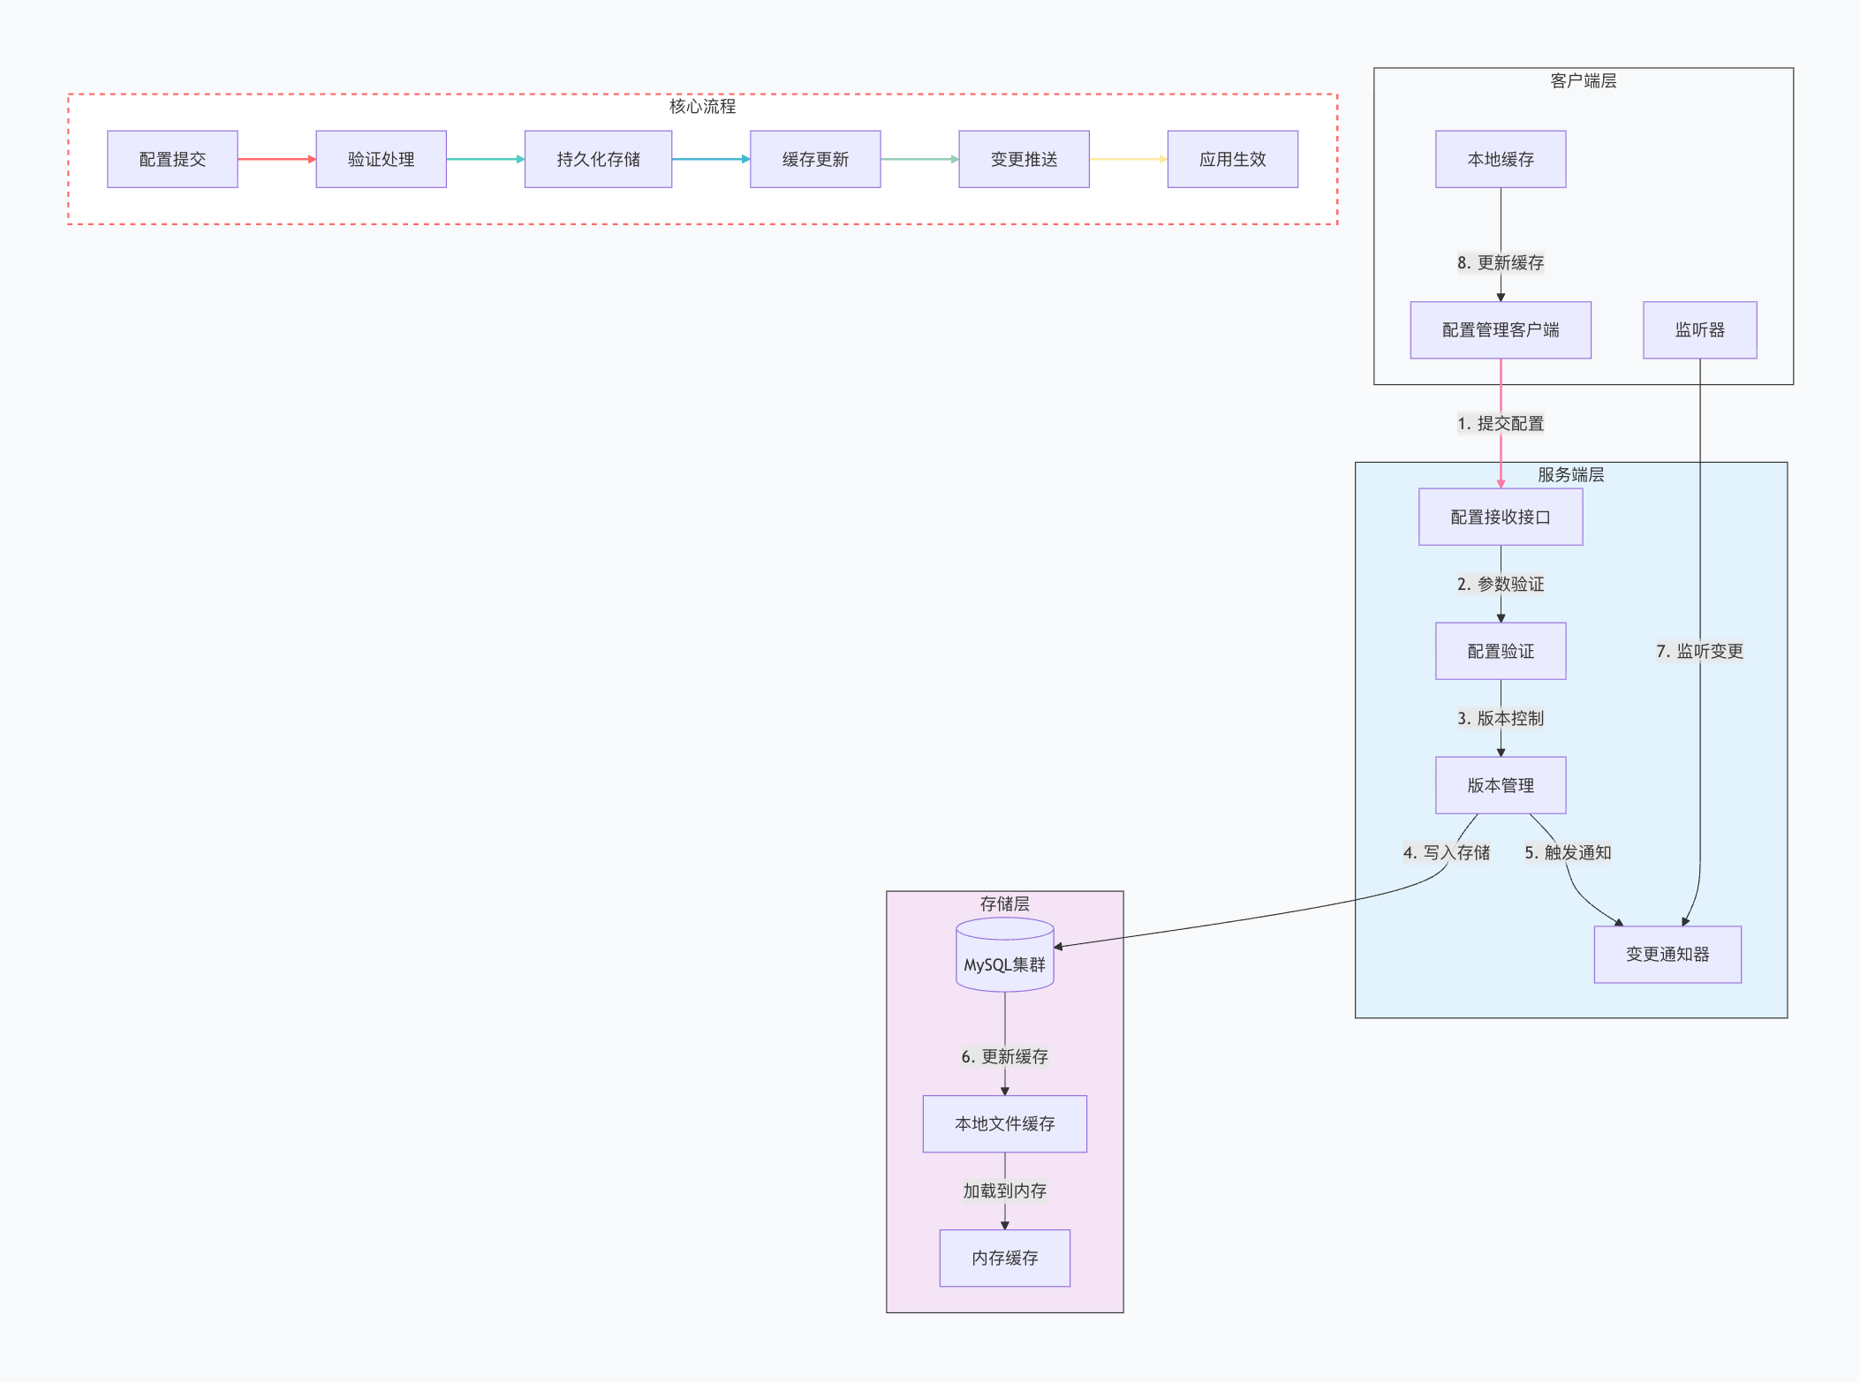Select the 验证处理 box
1860x1383 pixels.
point(381,159)
